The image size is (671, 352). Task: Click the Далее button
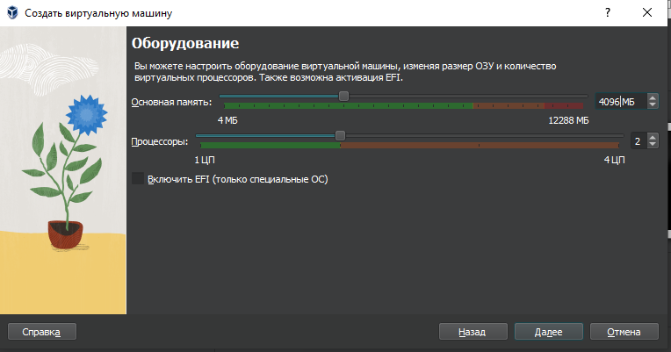click(549, 332)
